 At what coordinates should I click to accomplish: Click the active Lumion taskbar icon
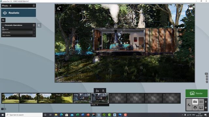tap(99, 115)
